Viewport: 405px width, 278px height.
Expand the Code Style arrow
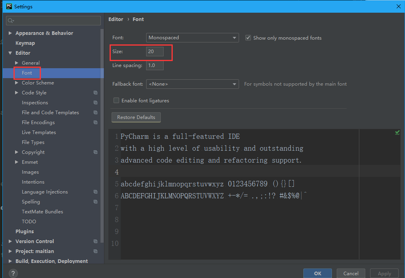pyautogui.click(x=17, y=92)
